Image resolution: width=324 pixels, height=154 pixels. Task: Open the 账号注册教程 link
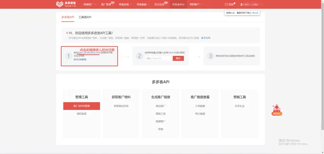[x=80, y=59]
